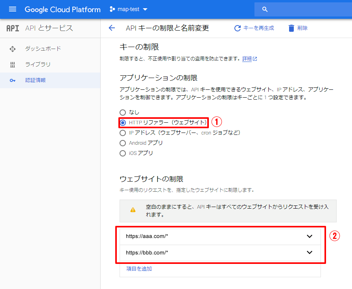Click the key icon for credentials
The image size is (352, 289).
pos(13,80)
